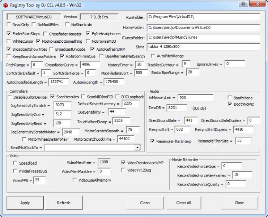Tick the WhiteCursor checkbox
The image size is (268, 217).
[x=9, y=41]
